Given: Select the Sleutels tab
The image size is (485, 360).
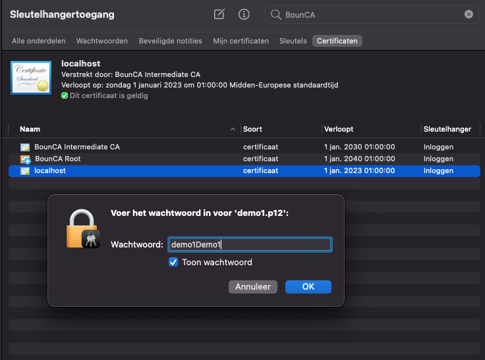Looking at the screenshot, I should pyautogui.click(x=293, y=41).
